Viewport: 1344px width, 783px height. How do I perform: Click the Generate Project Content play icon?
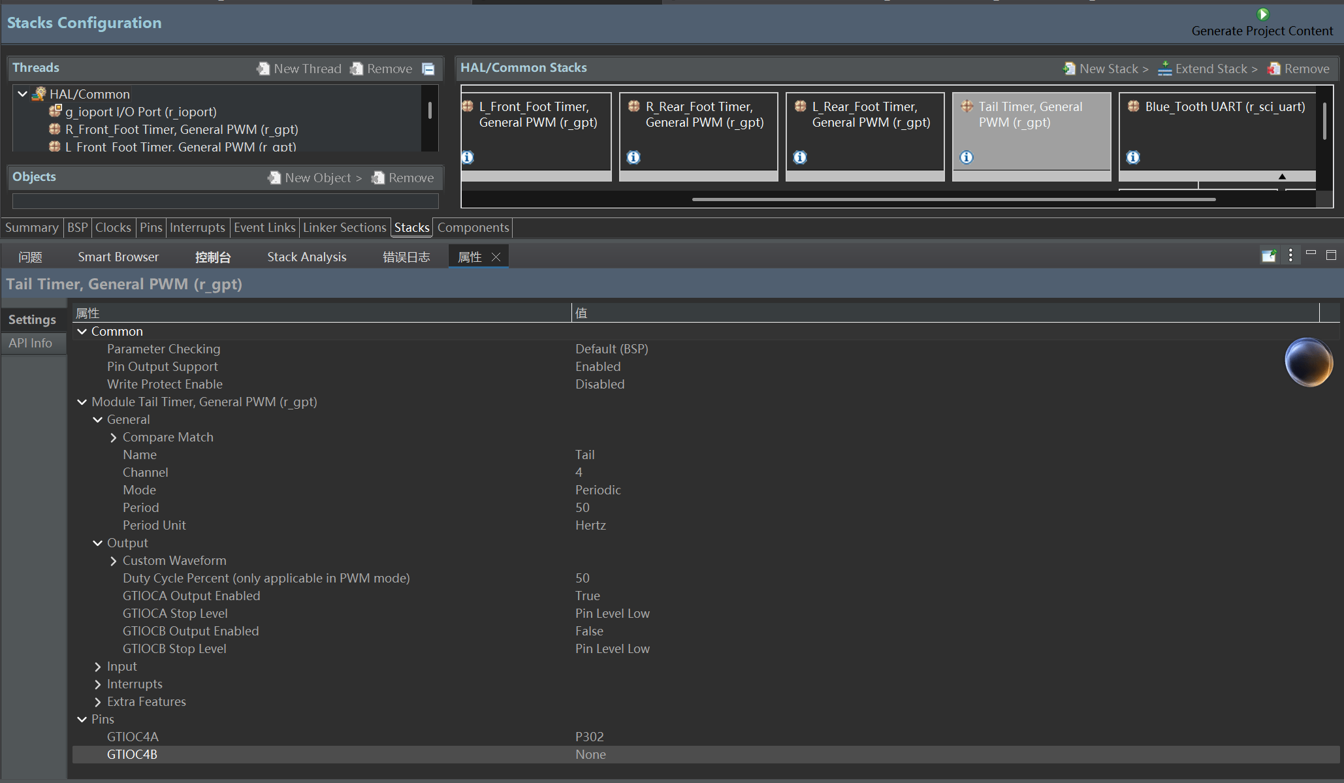(x=1263, y=14)
